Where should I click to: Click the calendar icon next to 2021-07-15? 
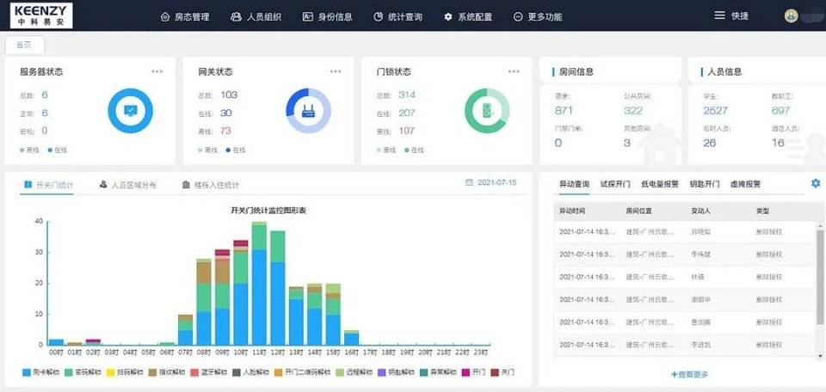[x=469, y=183]
